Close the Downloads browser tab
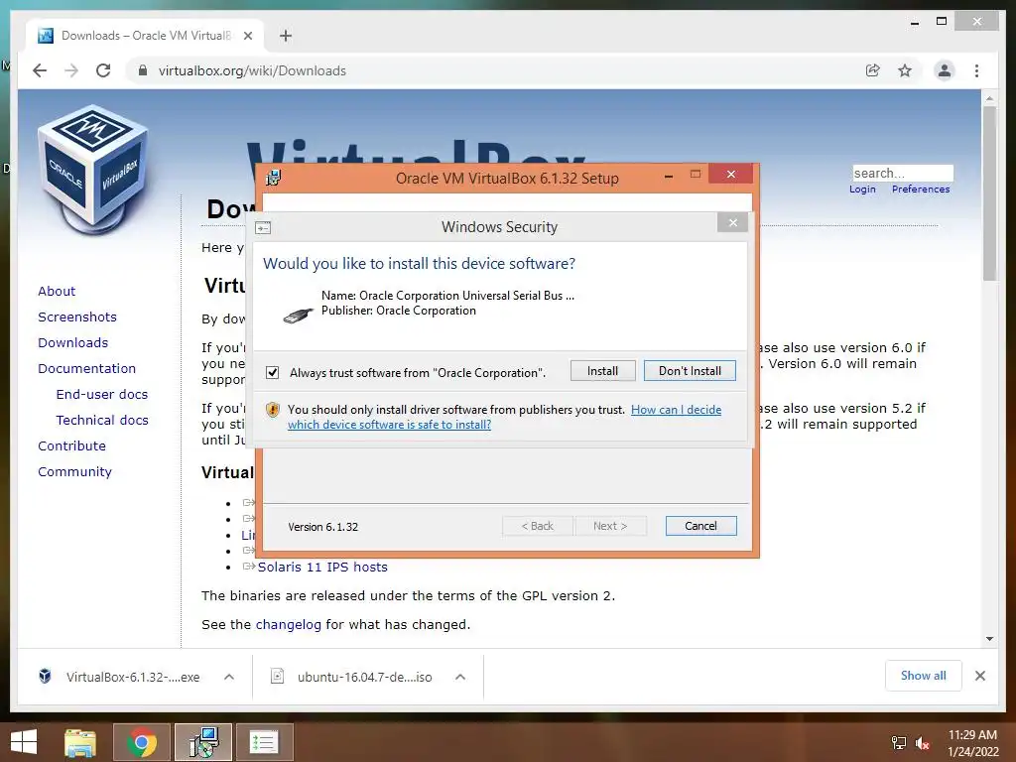The image size is (1016, 762). tap(247, 36)
